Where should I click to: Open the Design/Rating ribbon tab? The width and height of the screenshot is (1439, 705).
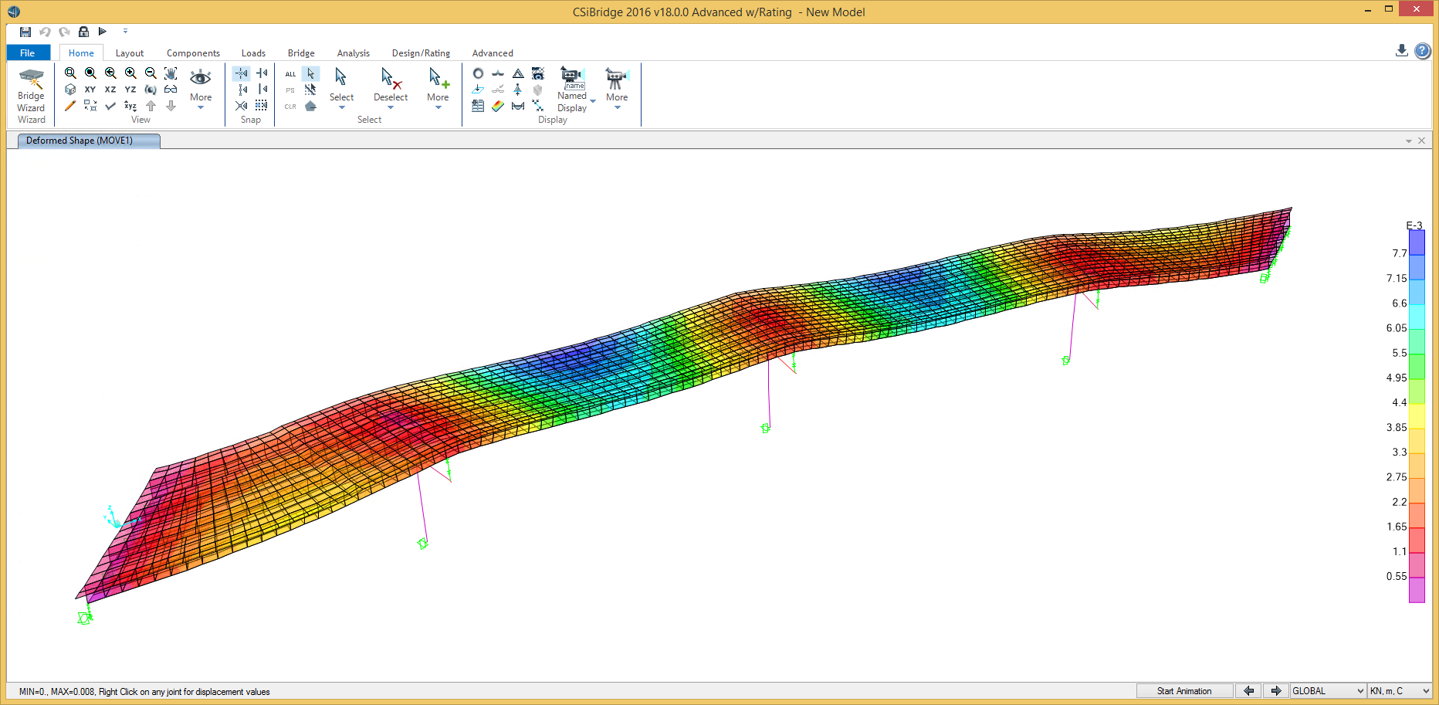coord(421,53)
